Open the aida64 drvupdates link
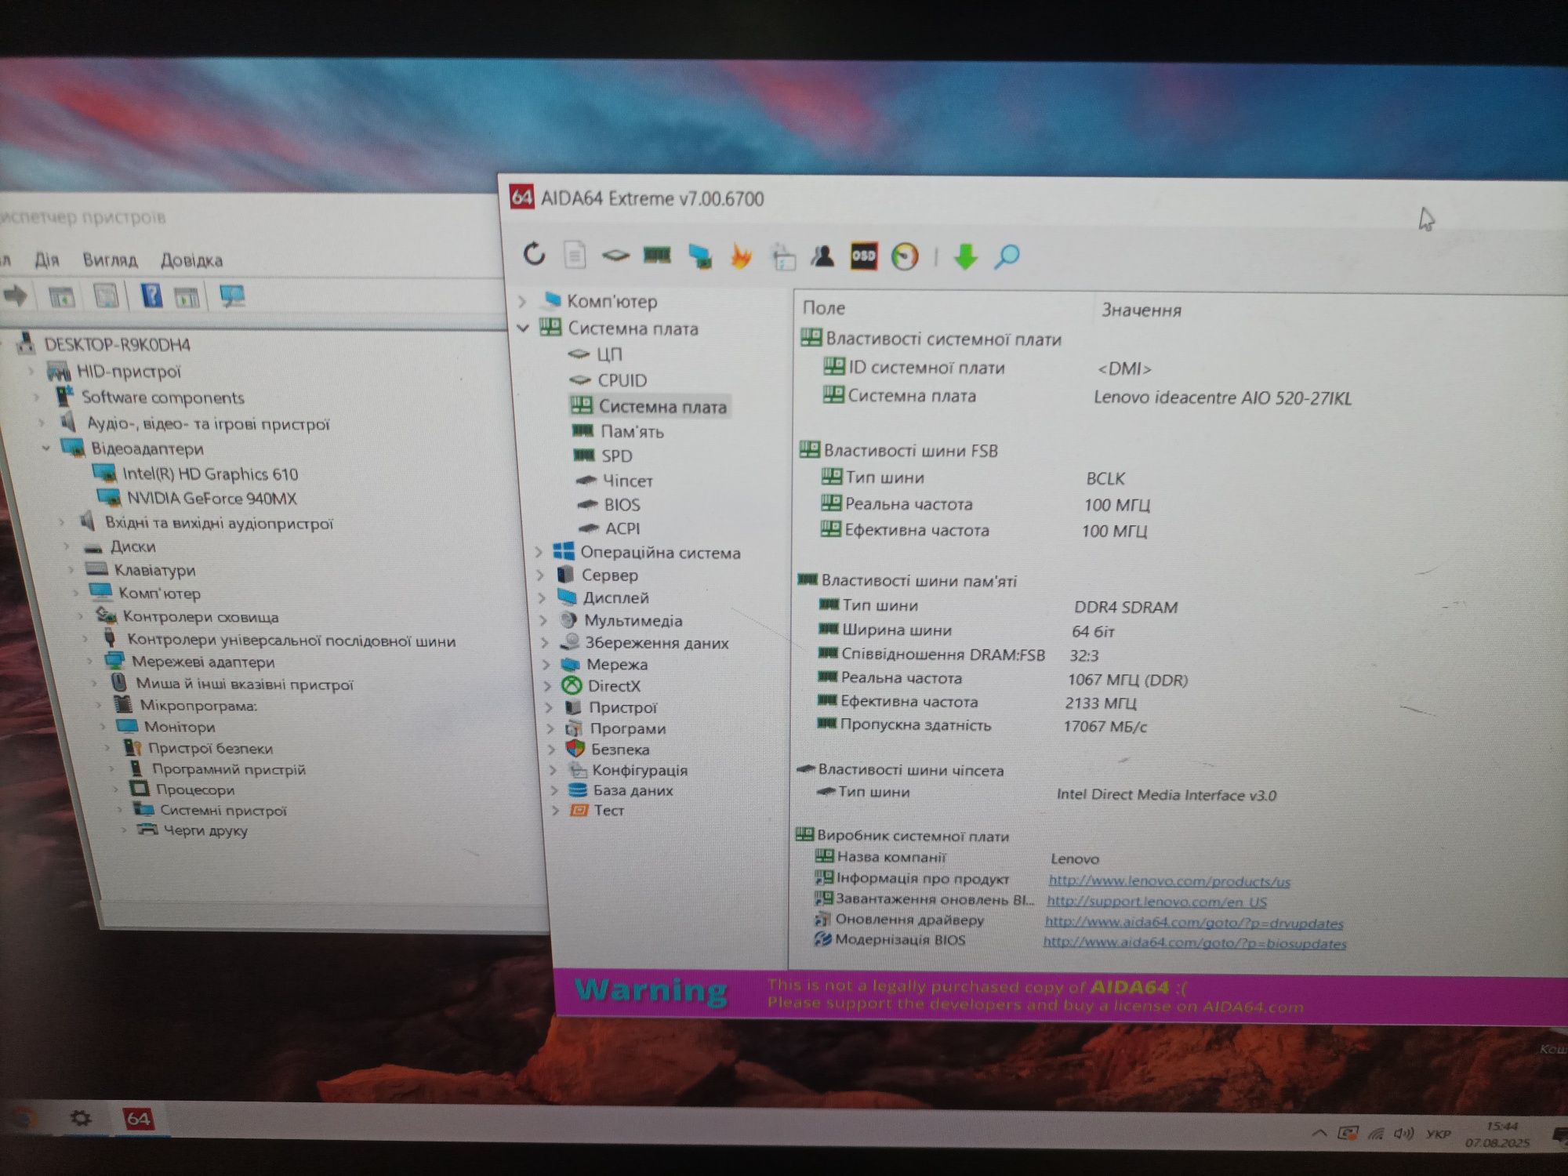The height and width of the screenshot is (1176, 1568). (x=1194, y=923)
